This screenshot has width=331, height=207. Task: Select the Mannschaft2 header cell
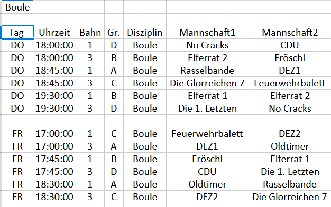coord(290,33)
